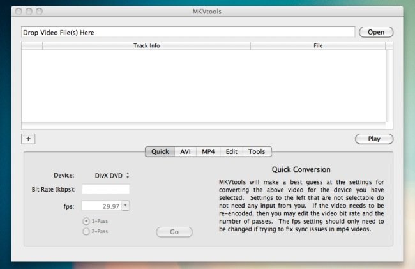This screenshot has width=415, height=269.
Task: Click the Quick Conversion heading
Action: [301, 169]
